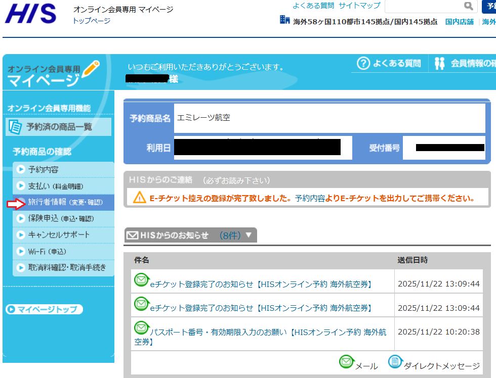Open 保険申込 sidebar item

coord(61,219)
